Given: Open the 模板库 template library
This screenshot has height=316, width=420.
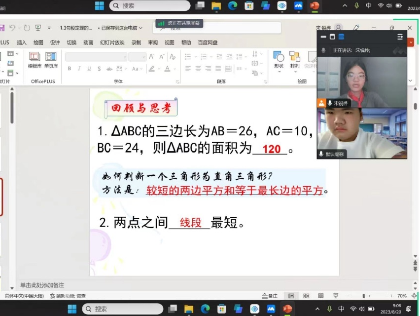Looking at the screenshot, I should (35, 60).
